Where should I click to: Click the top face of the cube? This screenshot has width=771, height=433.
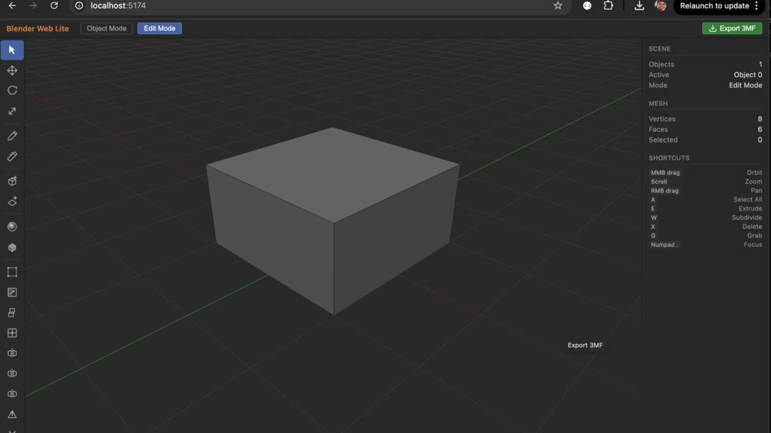333,174
